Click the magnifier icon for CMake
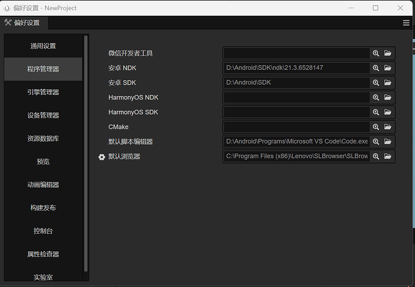 376,127
